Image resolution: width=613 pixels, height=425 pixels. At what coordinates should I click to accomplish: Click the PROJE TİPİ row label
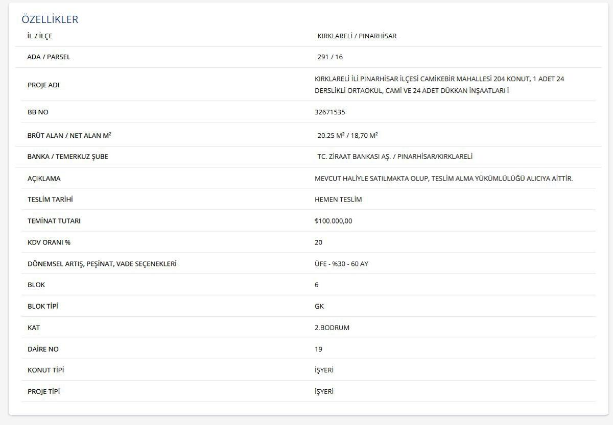tap(43, 391)
